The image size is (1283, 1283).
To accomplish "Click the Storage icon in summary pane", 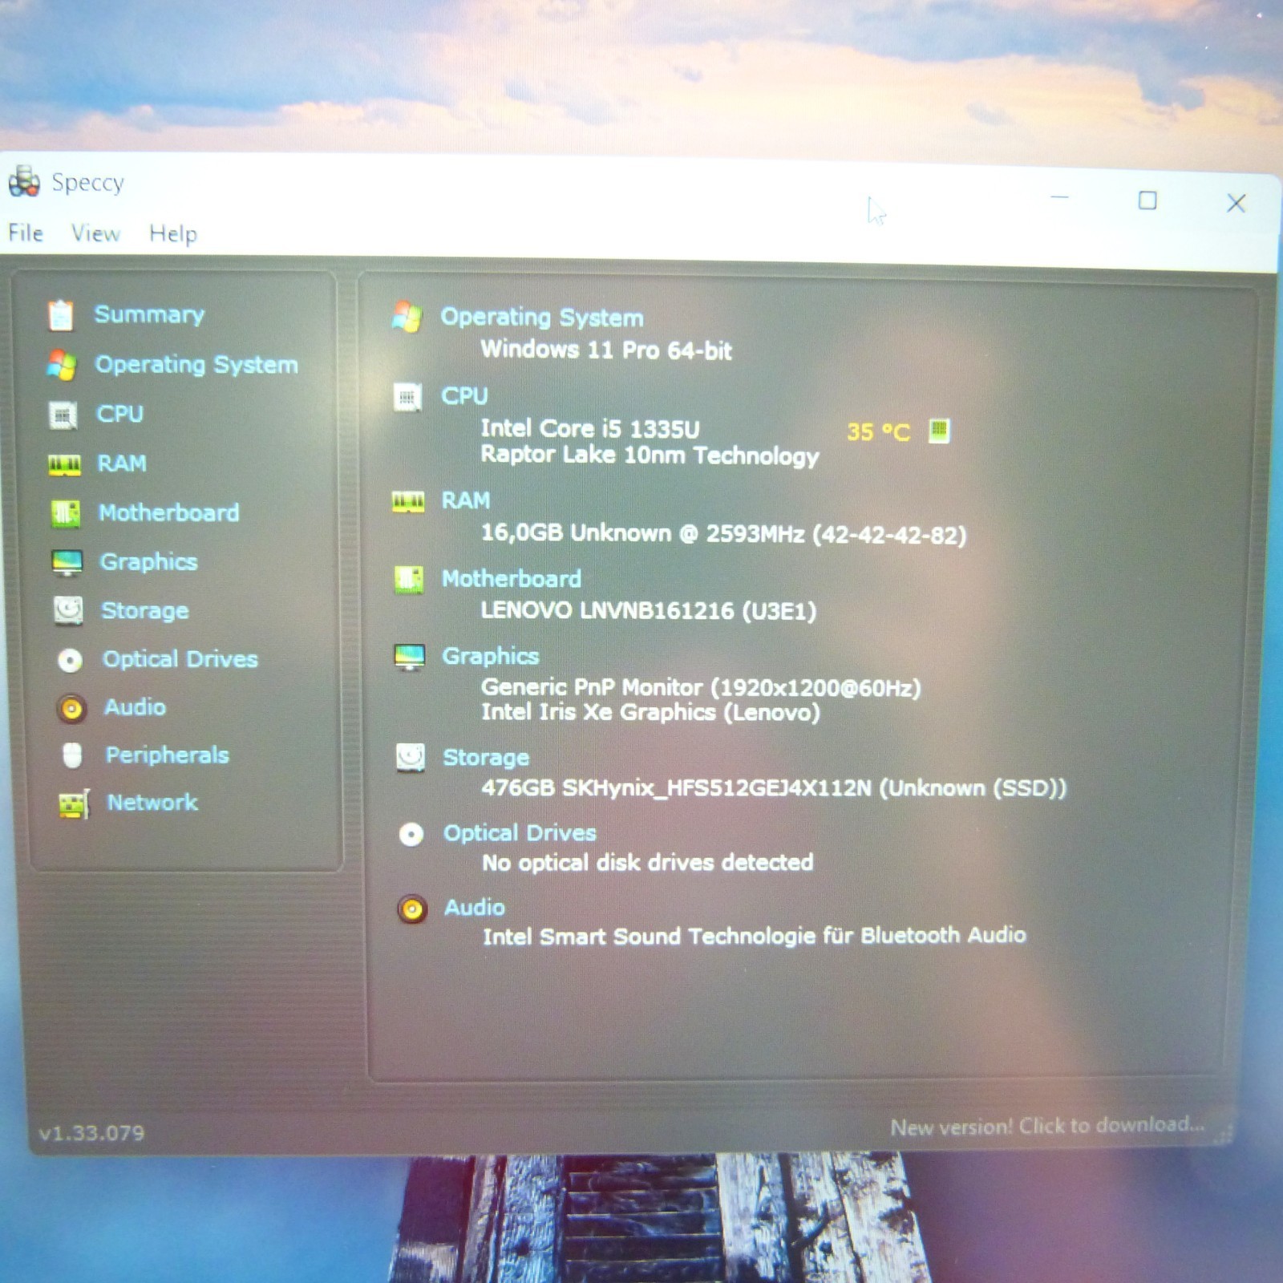I will click(x=411, y=758).
